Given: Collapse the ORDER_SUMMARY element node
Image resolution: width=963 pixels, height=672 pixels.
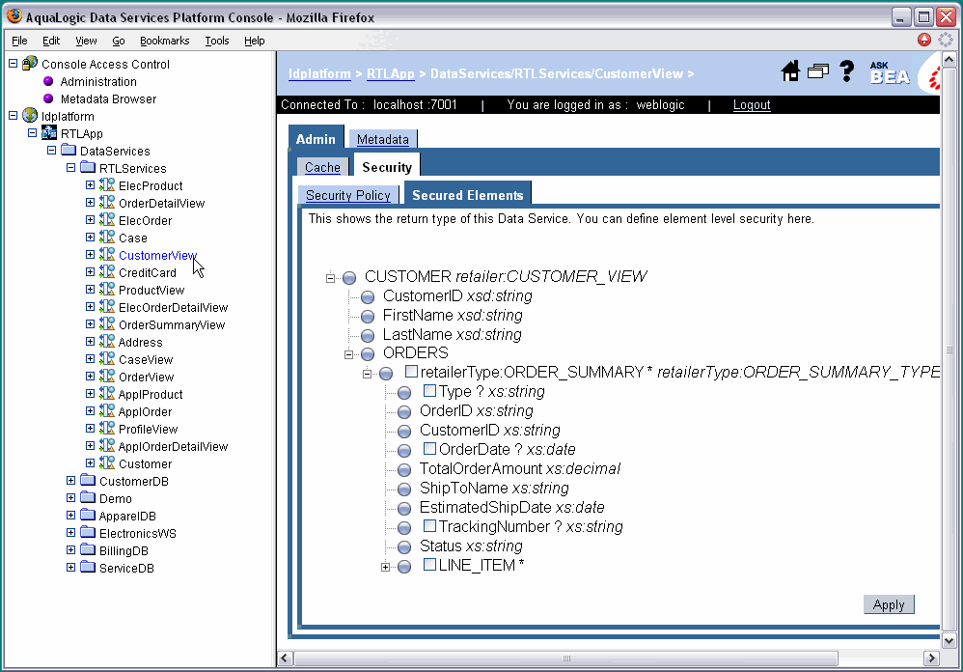Looking at the screenshot, I should tap(368, 374).
